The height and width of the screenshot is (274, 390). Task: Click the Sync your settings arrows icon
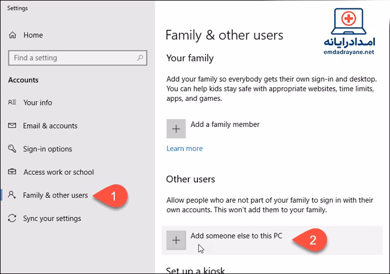(12, 218)
